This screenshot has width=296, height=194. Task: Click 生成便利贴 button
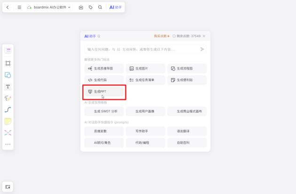[x=187, y=80]
